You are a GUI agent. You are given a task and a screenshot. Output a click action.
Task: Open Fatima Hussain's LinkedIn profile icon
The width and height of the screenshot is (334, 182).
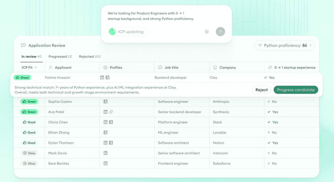[x=102, y=78]
